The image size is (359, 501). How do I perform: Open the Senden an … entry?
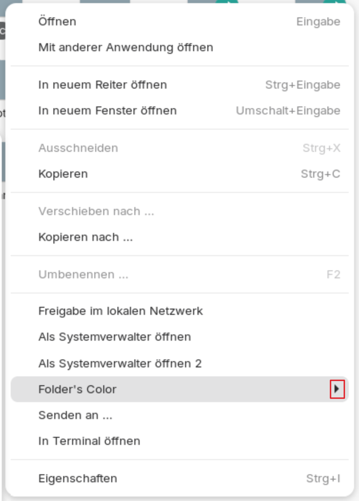pyautogui.click(x=75, y=415)
